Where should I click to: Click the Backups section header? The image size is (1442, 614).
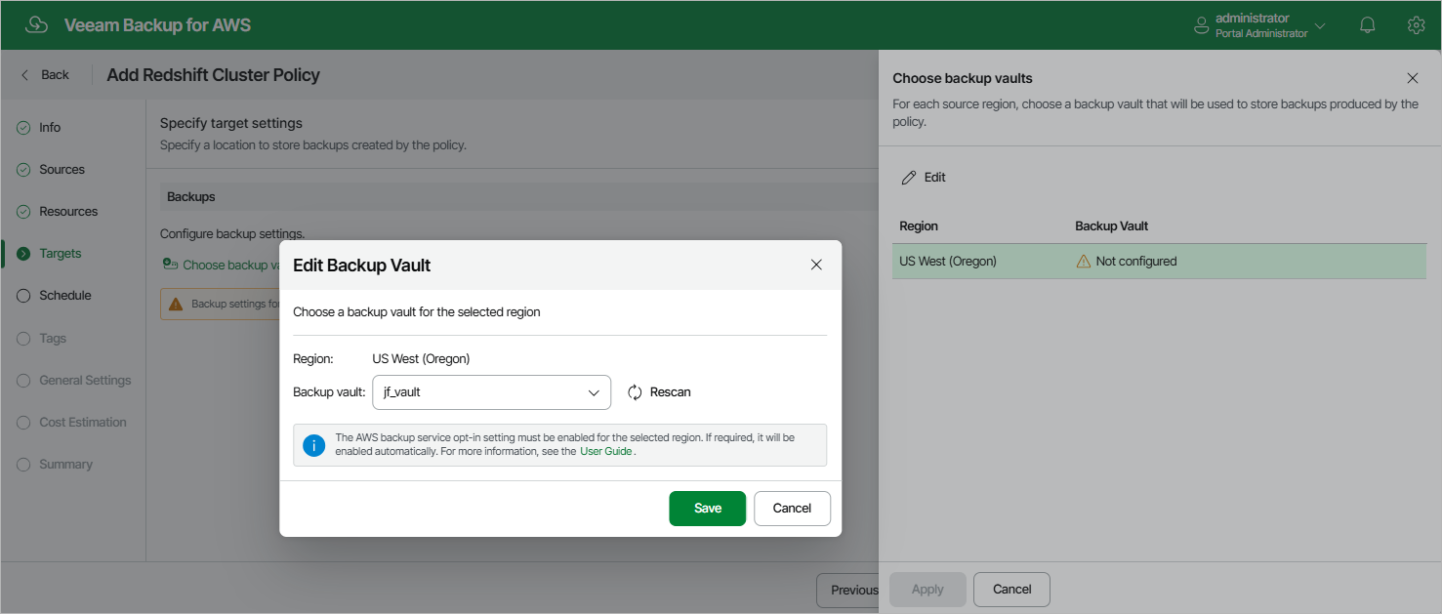pos(191,197)
